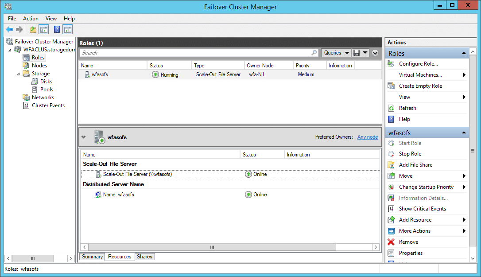
Task: Click Show Critical Events action
Action: click(423, 209)
